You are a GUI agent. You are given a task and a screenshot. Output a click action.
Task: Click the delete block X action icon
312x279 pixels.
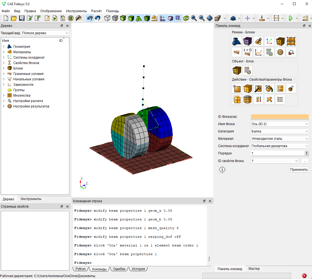pyautogui.click(x=269, y=99)
